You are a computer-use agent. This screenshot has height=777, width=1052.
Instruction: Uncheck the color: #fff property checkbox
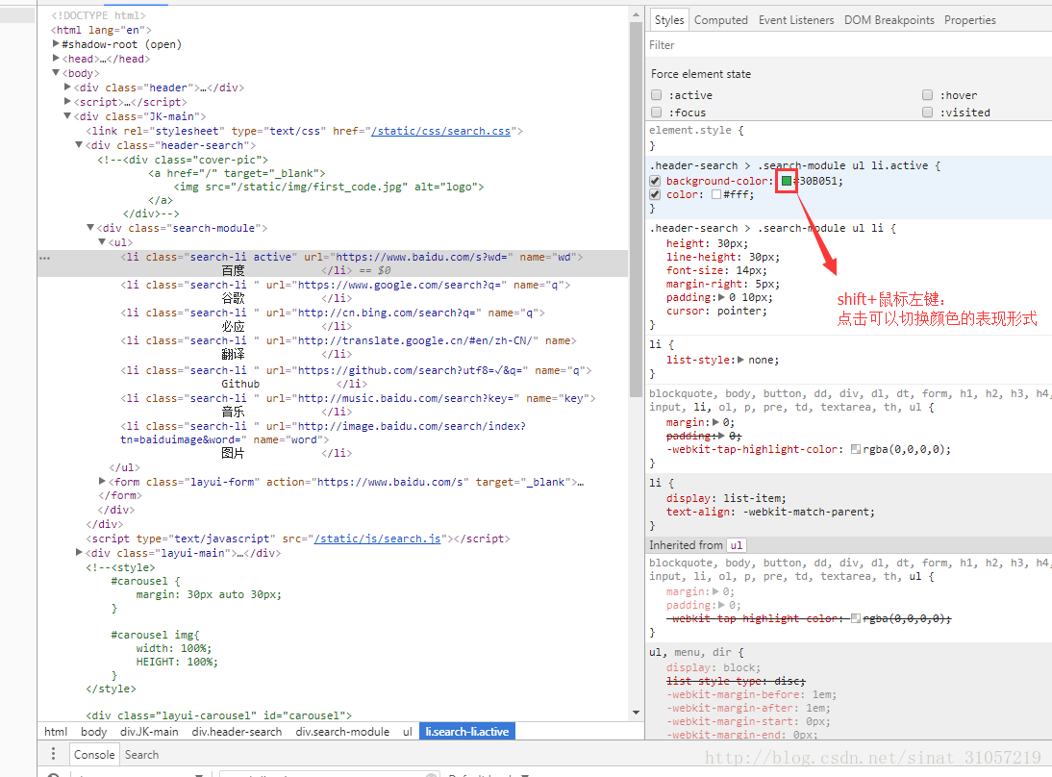[x=655, y=194]
